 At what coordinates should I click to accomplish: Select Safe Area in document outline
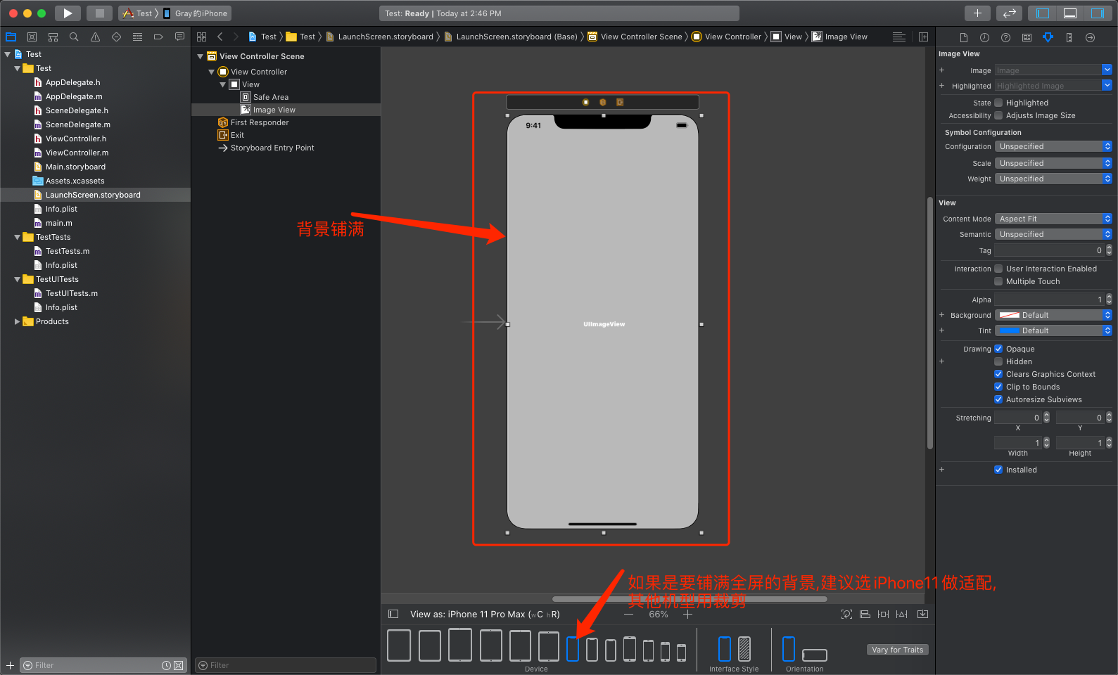[270, 97]
